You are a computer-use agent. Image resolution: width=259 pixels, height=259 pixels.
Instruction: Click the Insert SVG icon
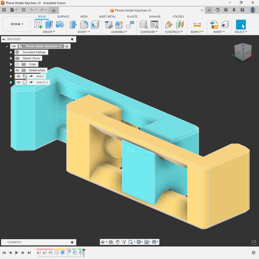[214, 25]
